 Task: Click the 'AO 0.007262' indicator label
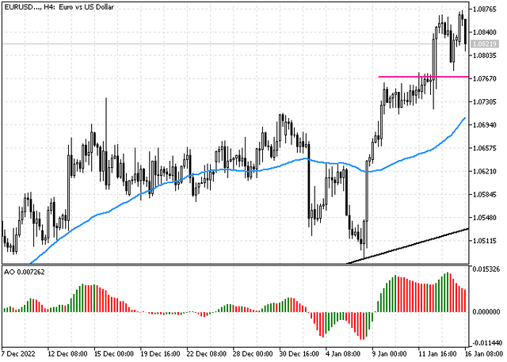point(25,272)
